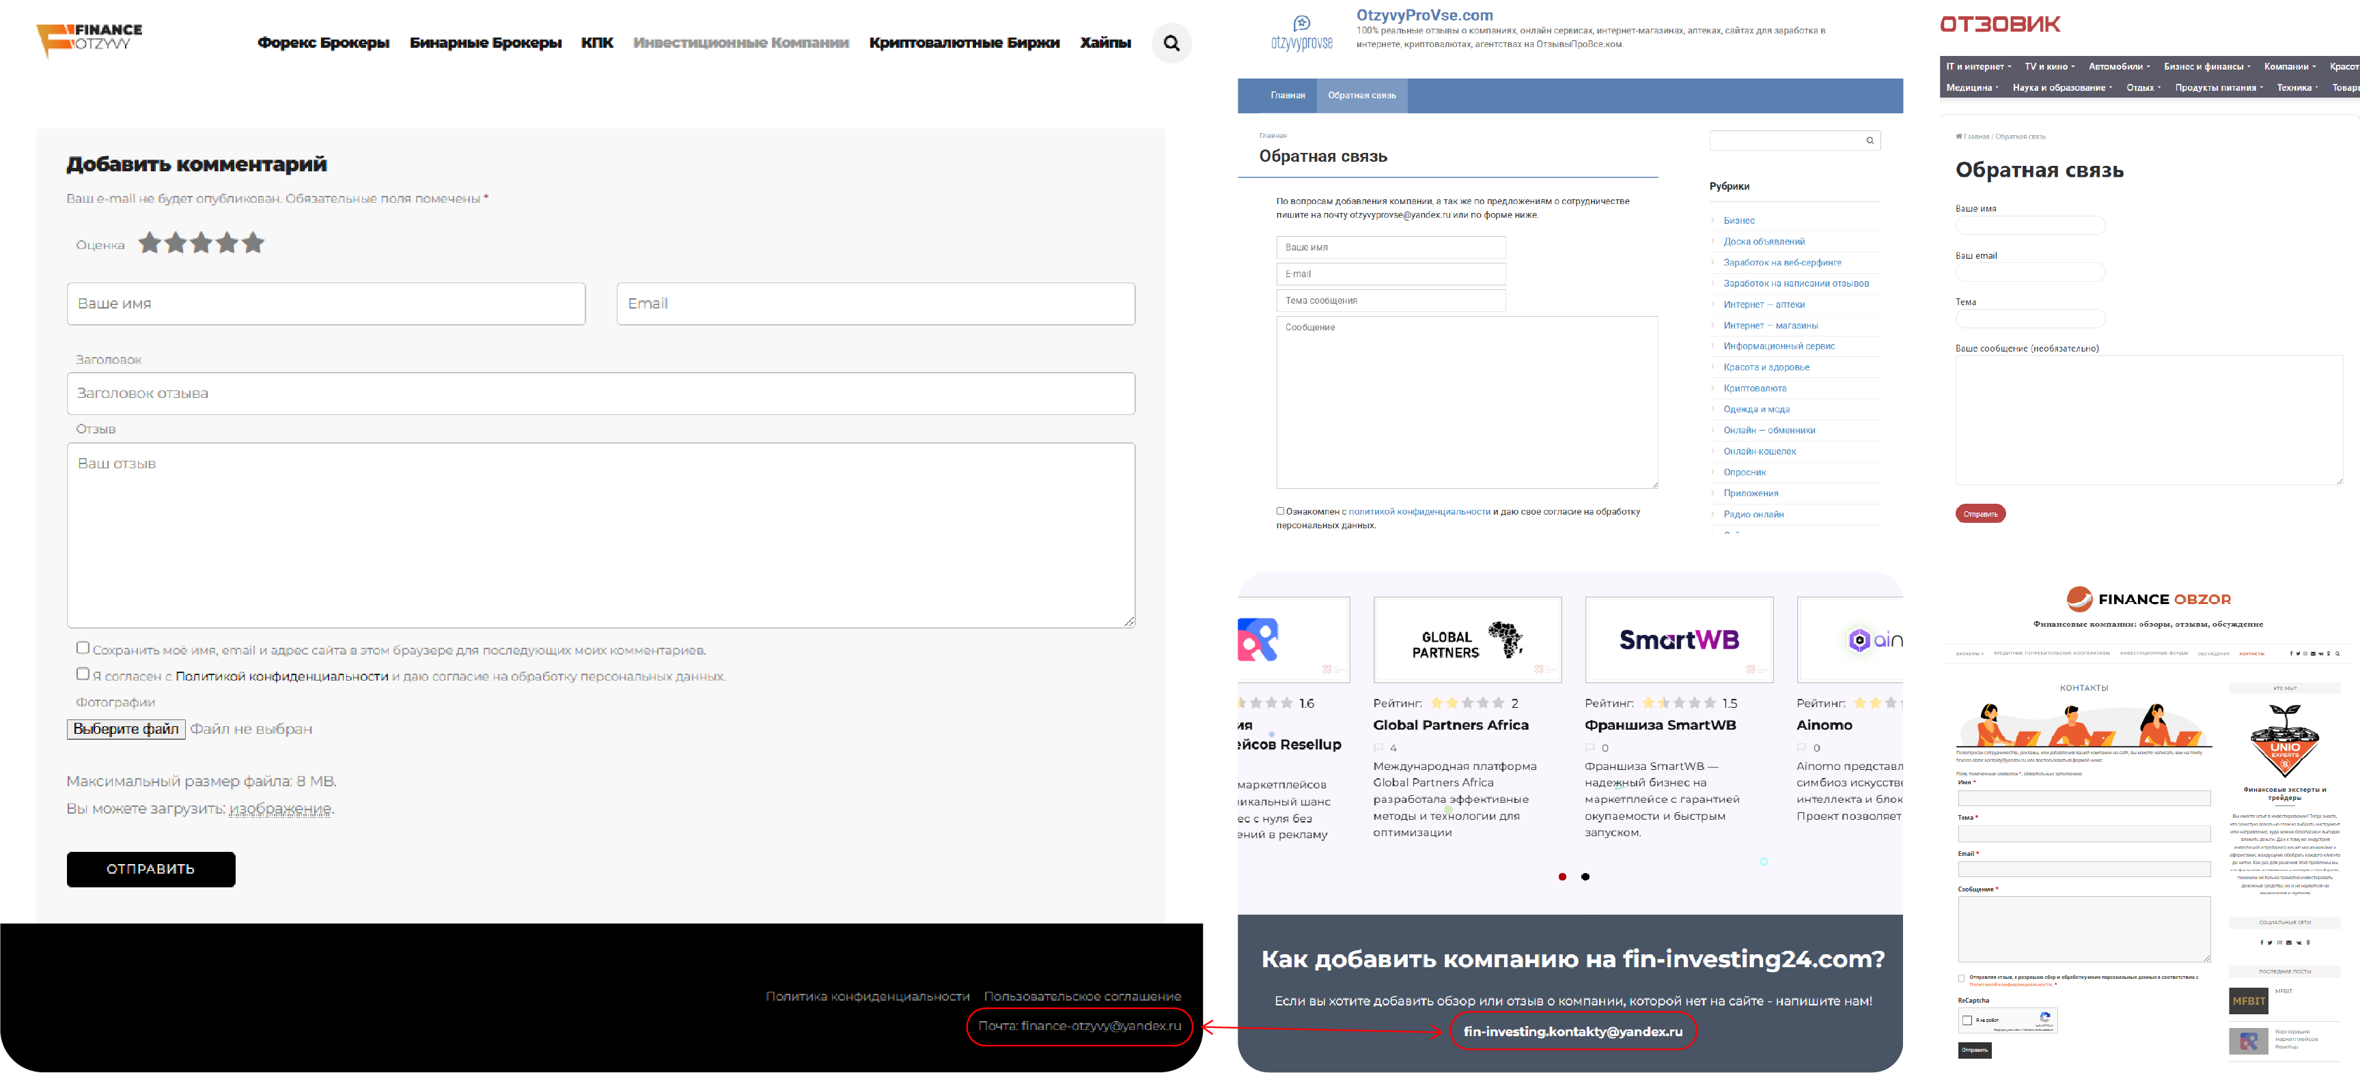The width and height of the screenshot is (2360, 1073).
Task: Click the 'Заголовок отзыва' input field
Action: pyautogui.click(x=600, y=394)
